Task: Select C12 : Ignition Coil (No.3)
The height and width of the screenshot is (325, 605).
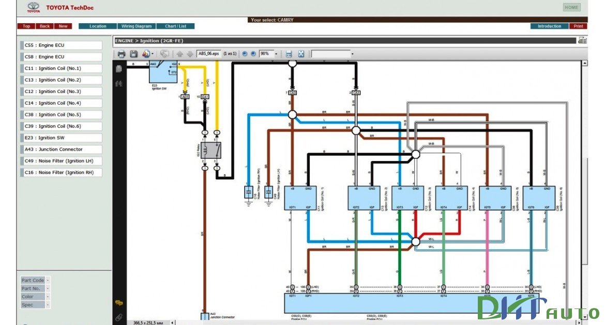Action: pos(61,92)
